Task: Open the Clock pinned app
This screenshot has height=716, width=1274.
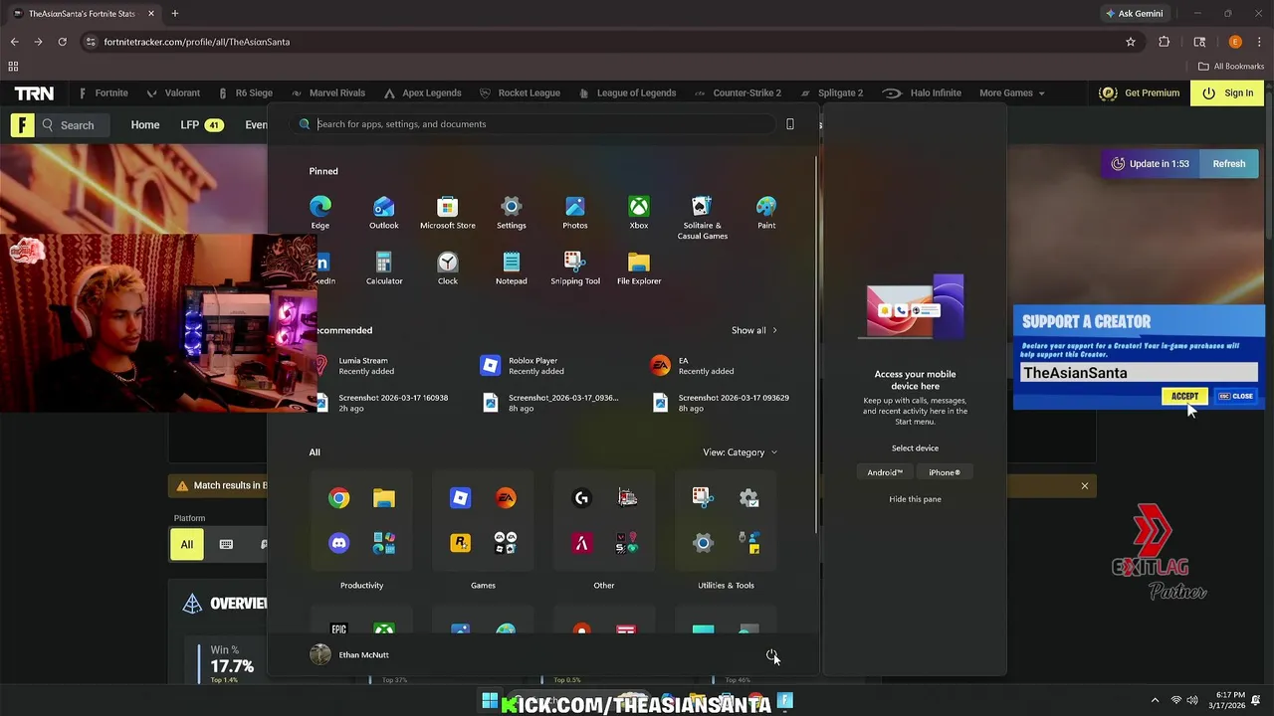Action: coord(447,268)
